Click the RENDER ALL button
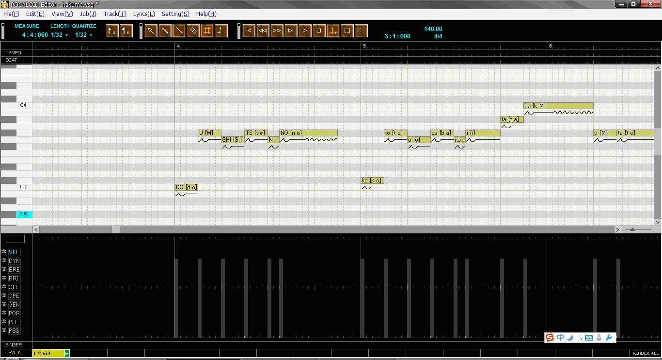 click(x=646, y=353)
